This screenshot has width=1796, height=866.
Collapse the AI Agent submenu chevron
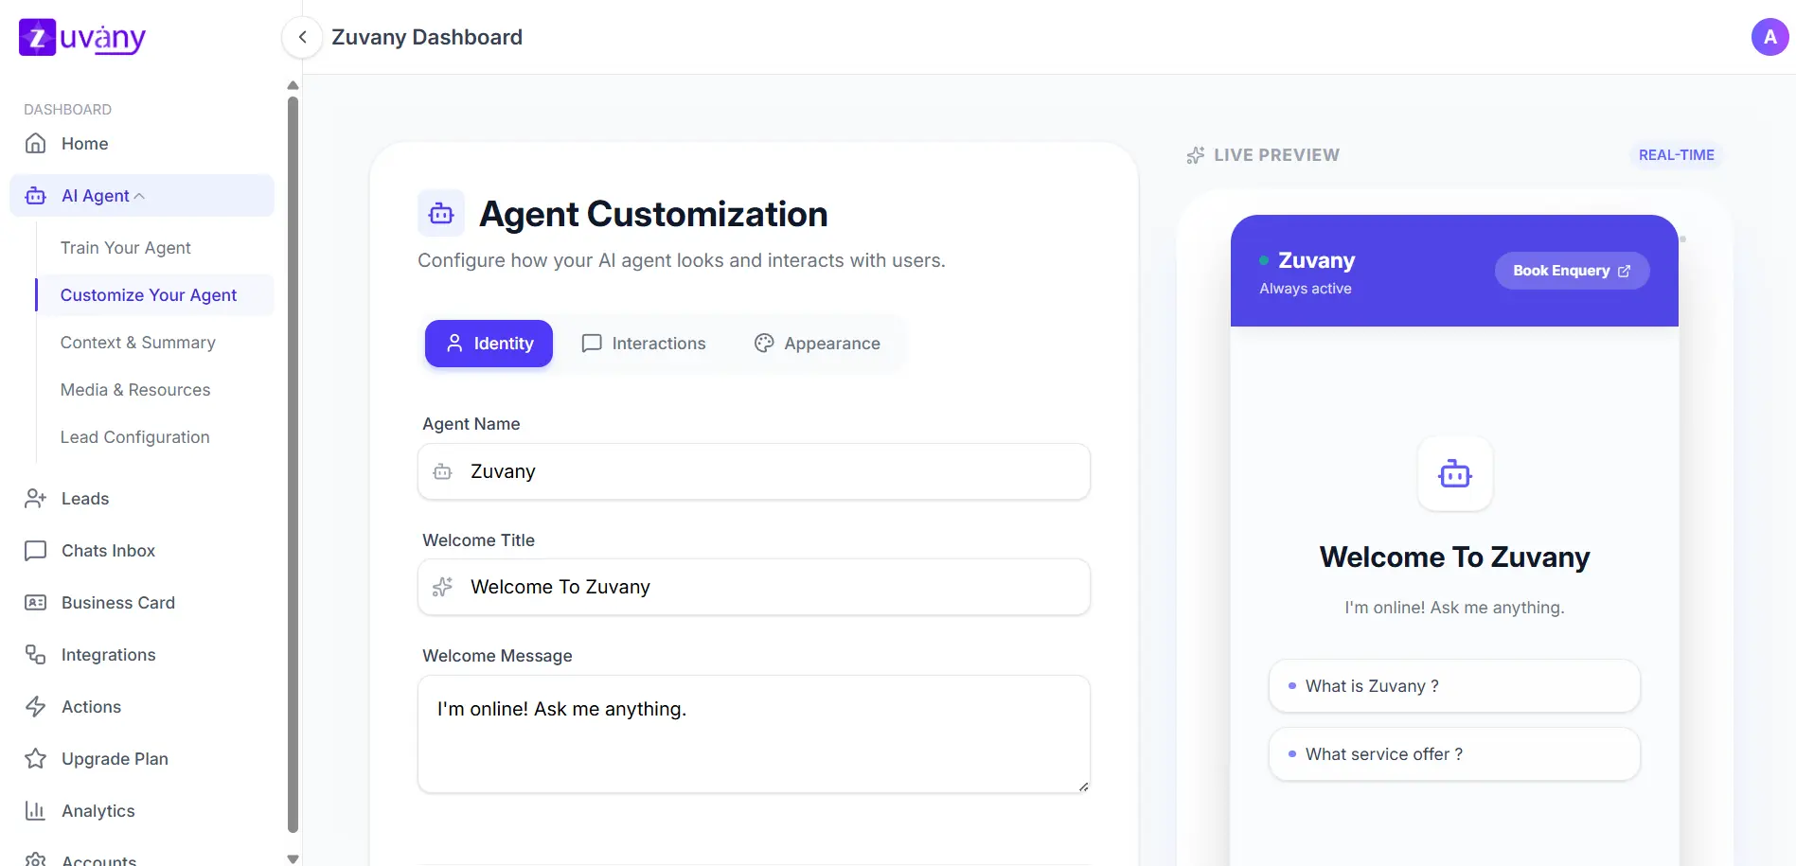139,196
